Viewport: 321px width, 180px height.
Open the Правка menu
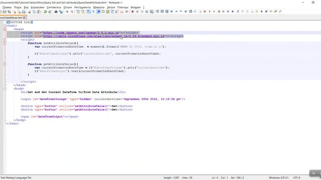point(7,7)
